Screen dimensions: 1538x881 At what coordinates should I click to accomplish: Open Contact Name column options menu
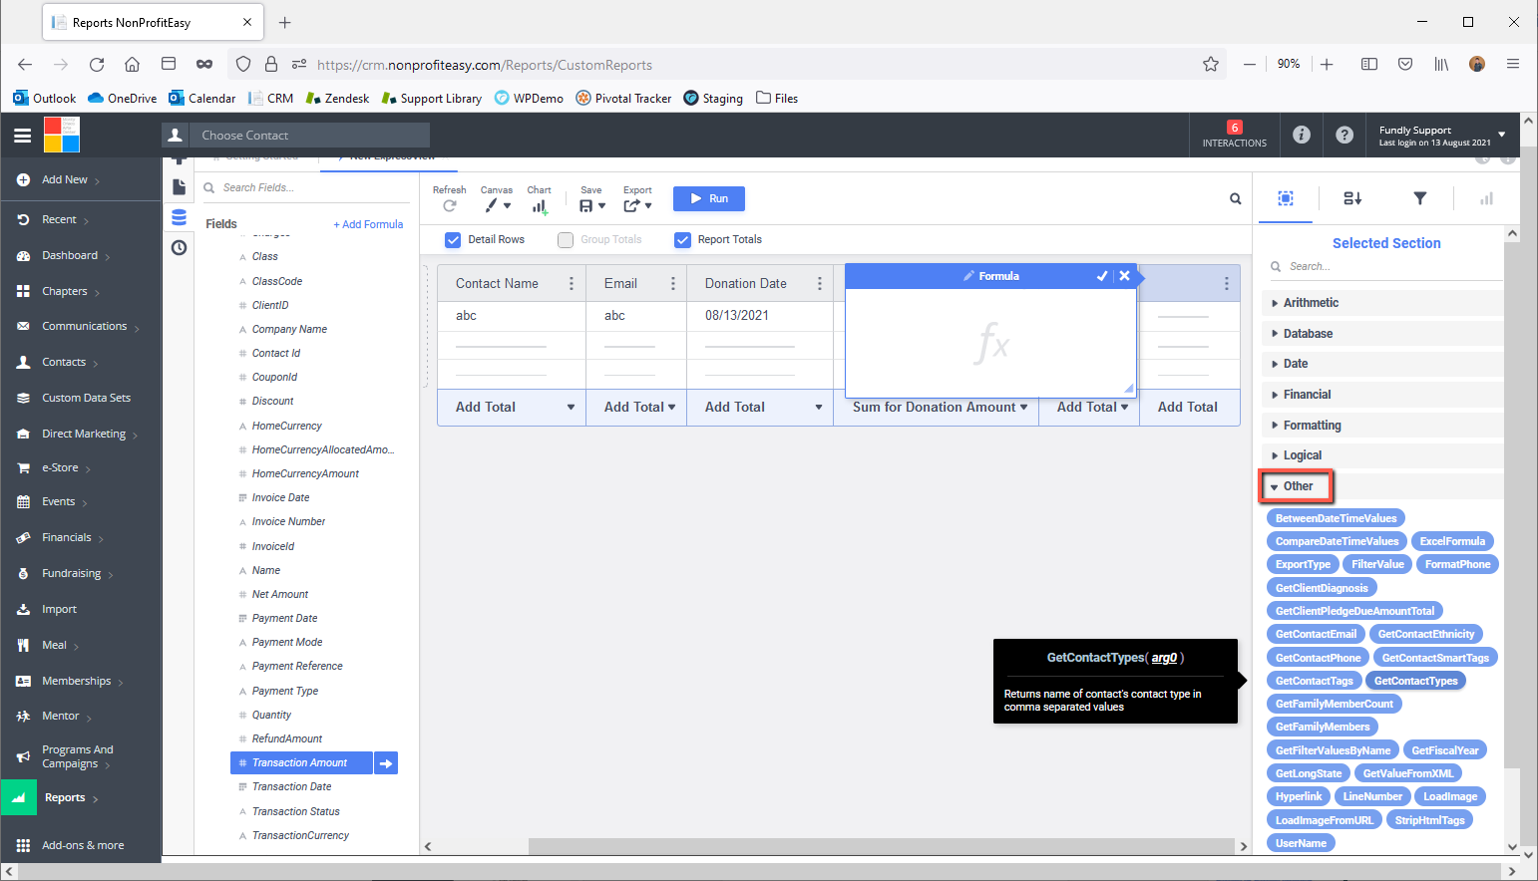[572, 284]
